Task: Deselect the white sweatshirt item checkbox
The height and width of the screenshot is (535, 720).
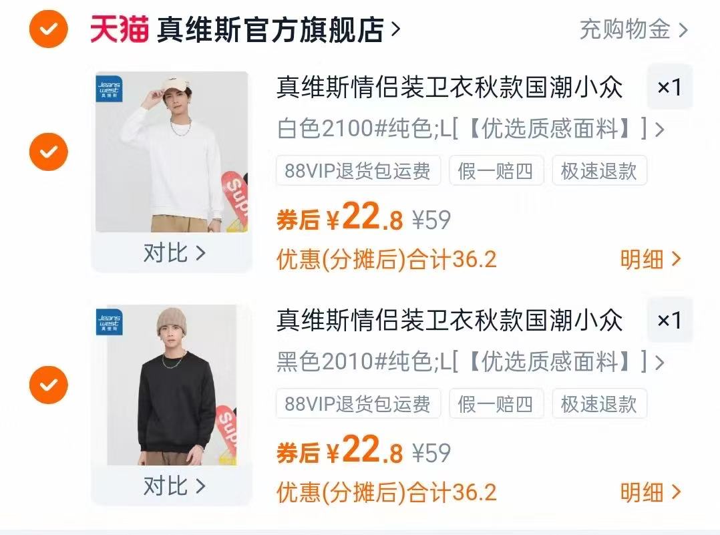Action: pyautogui.click(x=49, y=152)
